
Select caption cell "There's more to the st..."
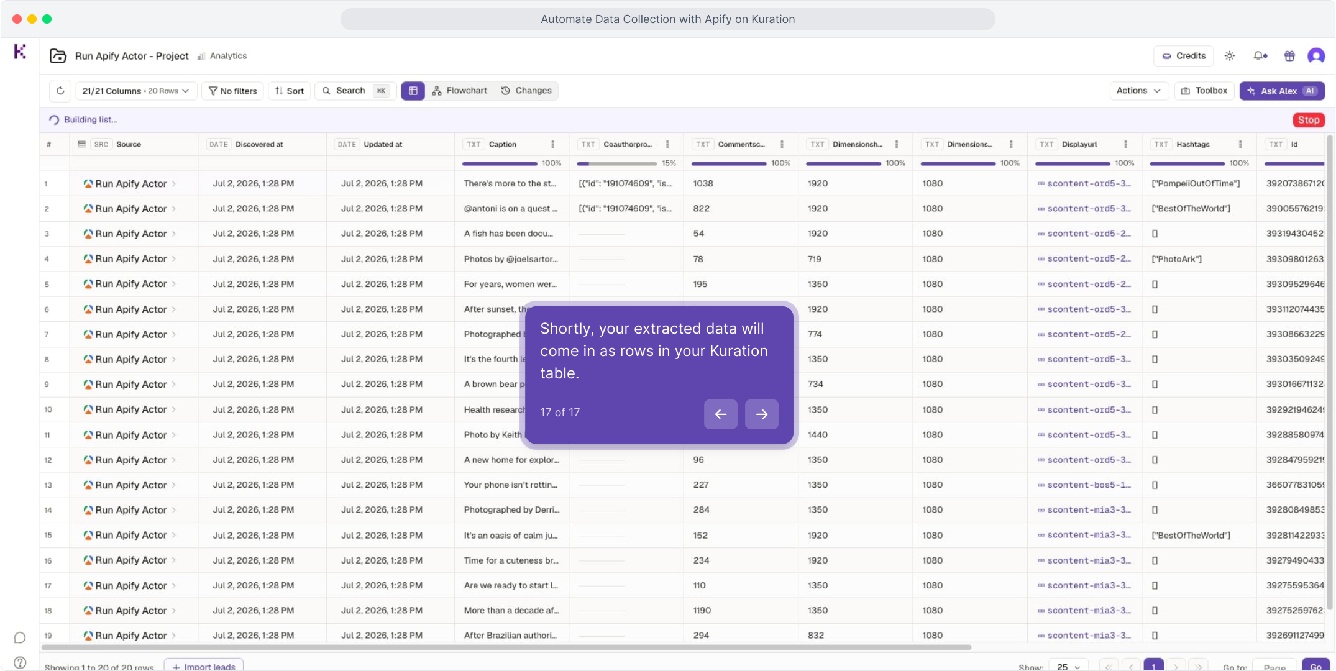pos(510,184)
